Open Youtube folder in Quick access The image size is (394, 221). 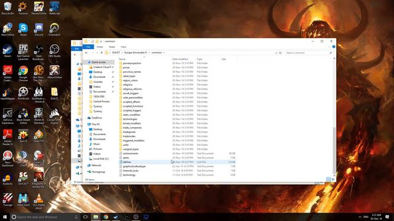click(x=98, y=82)
